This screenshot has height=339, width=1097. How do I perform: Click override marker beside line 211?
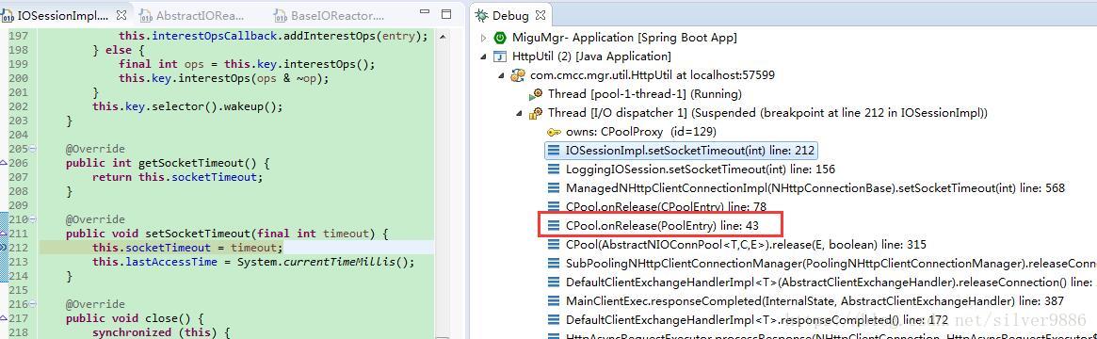coord(4,234)
